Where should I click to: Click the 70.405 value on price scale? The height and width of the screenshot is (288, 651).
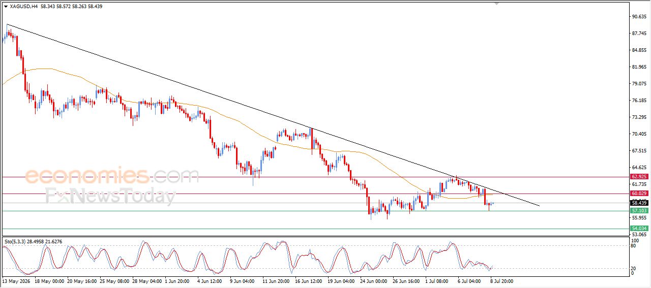click(x=639, y=134)
